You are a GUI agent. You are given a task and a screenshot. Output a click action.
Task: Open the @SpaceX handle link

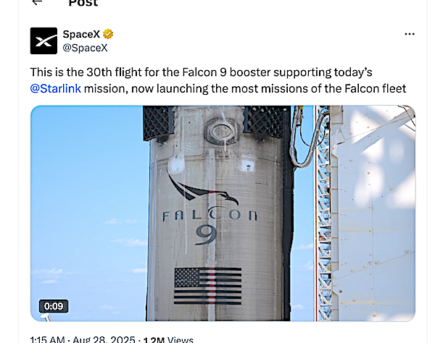tap(84, 47)
